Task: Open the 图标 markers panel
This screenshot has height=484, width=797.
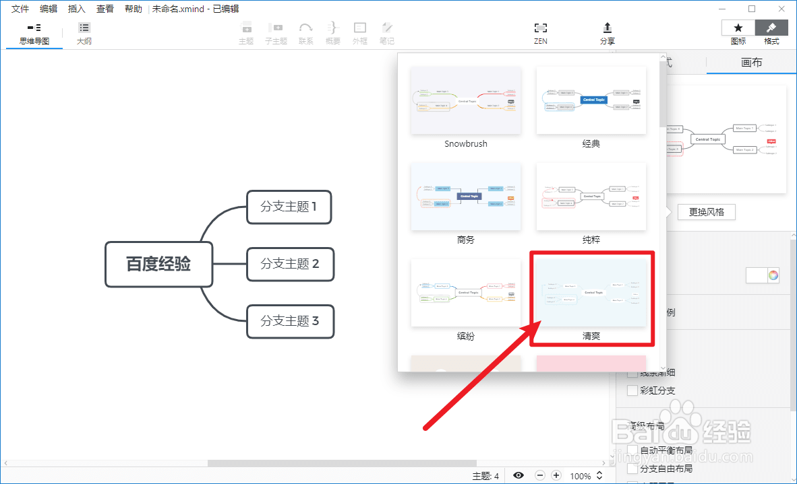Action: [x=738, y=33]
